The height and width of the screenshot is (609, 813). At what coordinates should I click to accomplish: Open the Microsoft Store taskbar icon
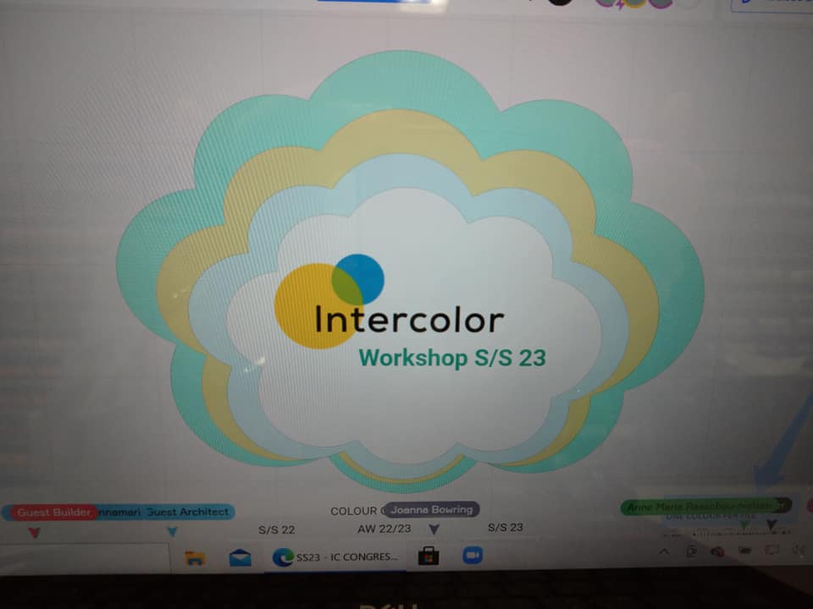coord(429,556)
